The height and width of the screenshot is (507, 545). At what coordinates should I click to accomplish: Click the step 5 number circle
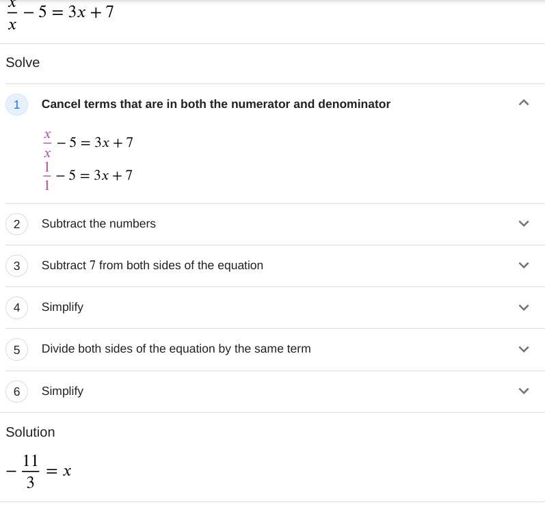16,350
